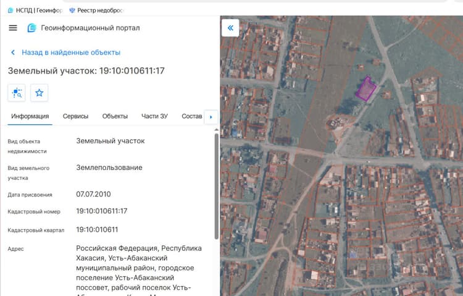This screenshot has height=296, width=463.
Task: Open the Части ЗУ tab
Action: point(154,116)
